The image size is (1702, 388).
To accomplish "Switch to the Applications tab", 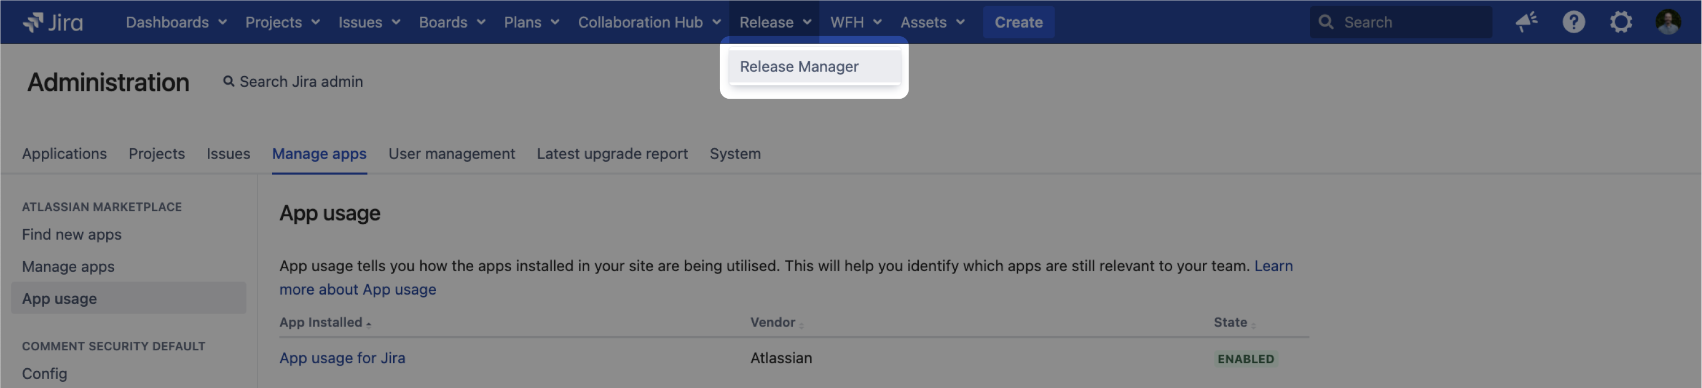I will (x=64, y=154).
